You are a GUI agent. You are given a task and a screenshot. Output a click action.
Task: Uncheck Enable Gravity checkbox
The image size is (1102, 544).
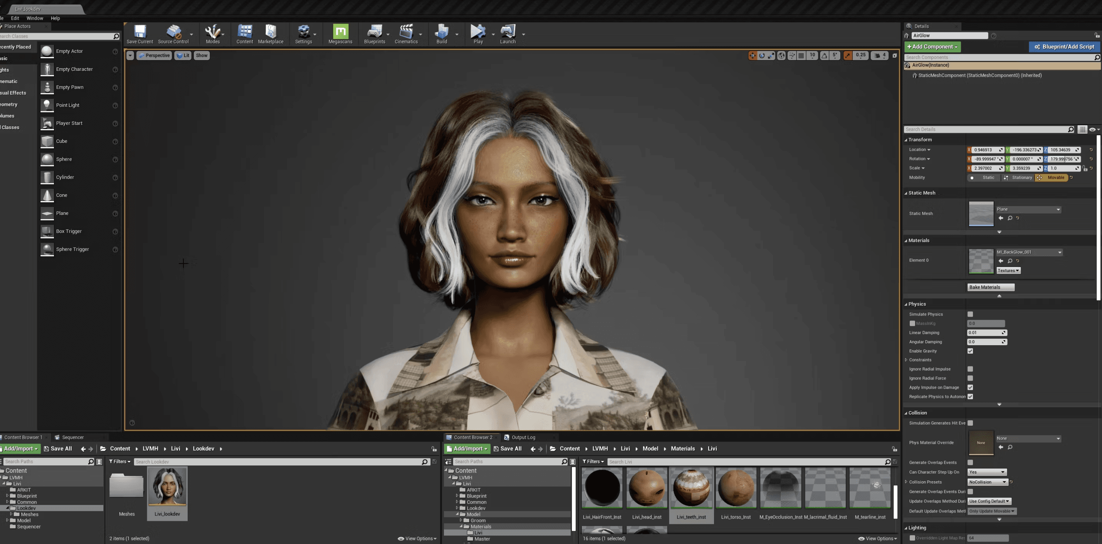(970, 351)
